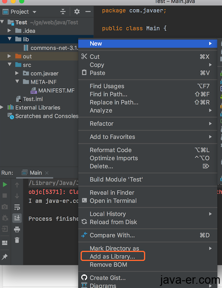Screen dimensions: 222x288
Task: Open New submenu in context menu
Action: tap(148, 43)
